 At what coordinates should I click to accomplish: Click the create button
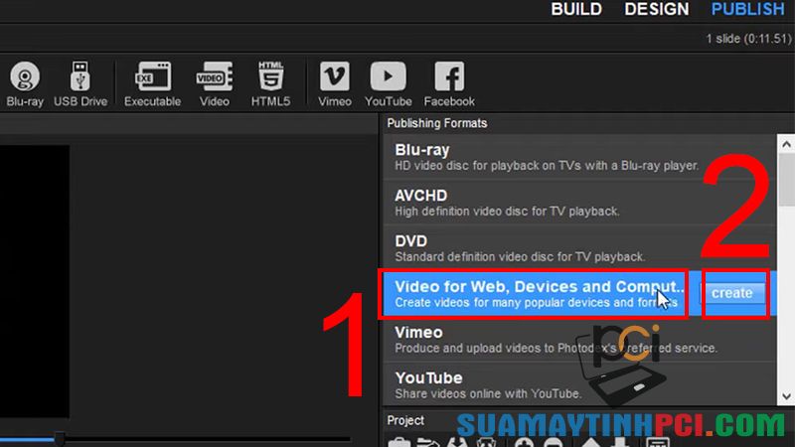[x=732, y=293]
